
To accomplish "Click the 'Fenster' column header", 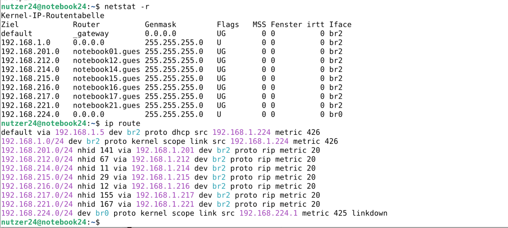I will click(286, 25).
